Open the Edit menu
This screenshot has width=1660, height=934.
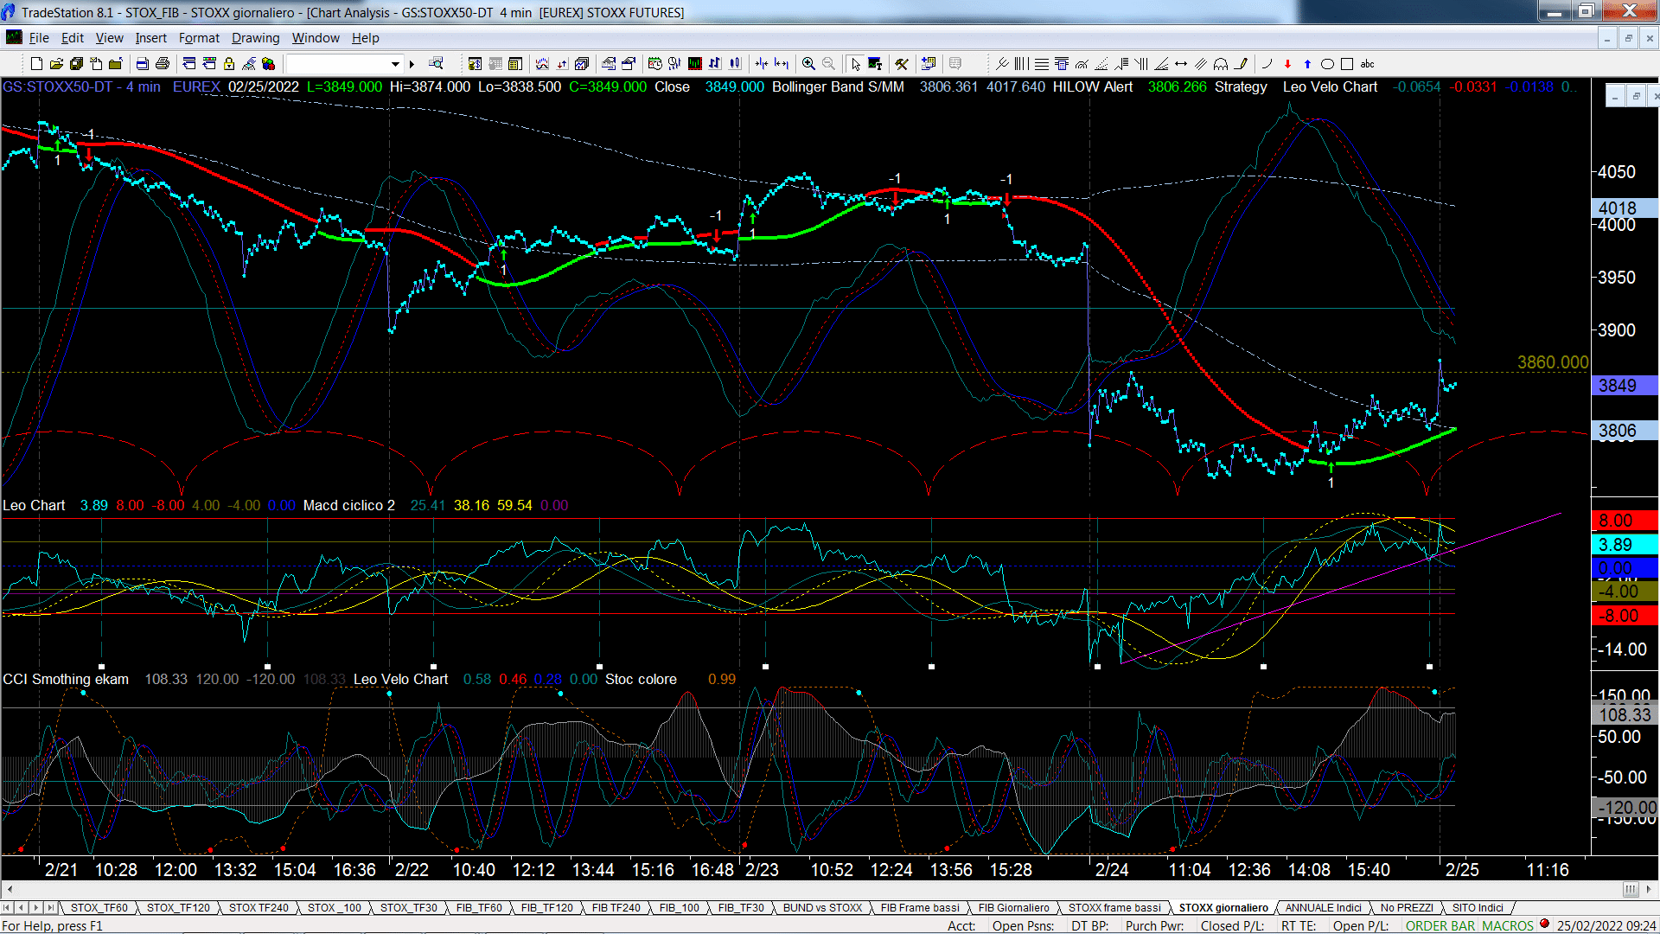(x=73, y=38)
